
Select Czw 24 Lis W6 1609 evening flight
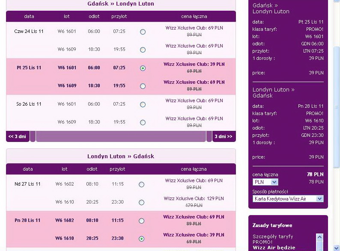[x=143, y=50]
